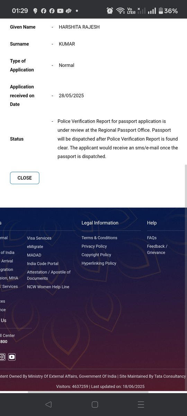Tap the Help heading in footer

point(152,223)
